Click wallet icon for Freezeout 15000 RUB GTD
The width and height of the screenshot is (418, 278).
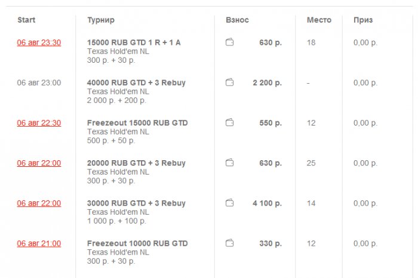tap(229, 123)
